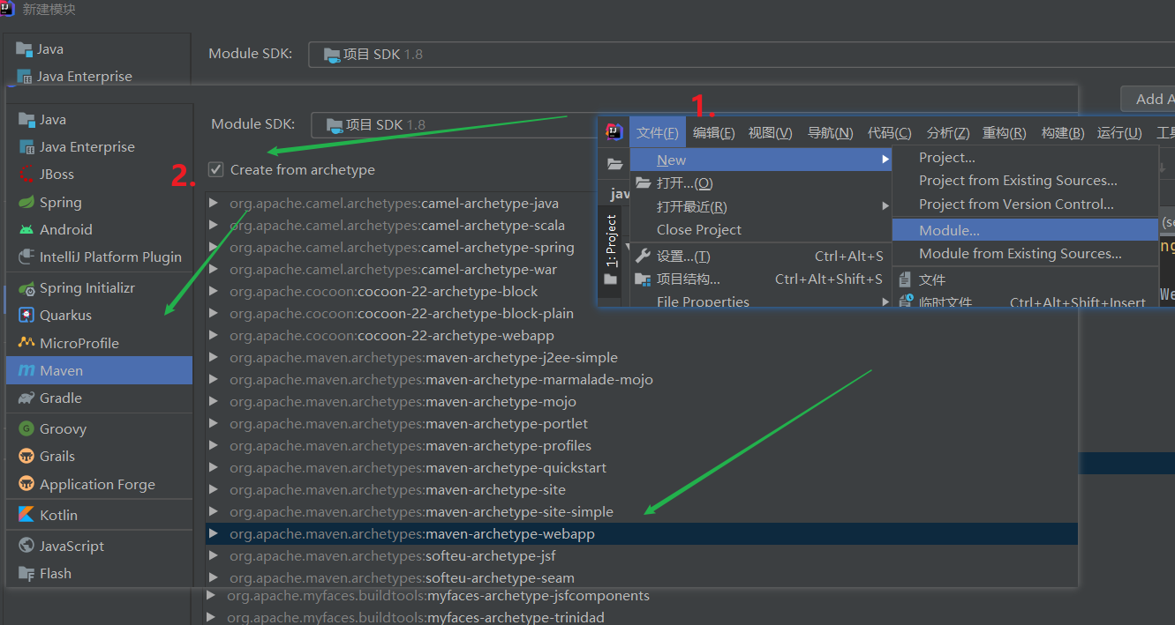Image resolution: width=1175 pixels, height=625 pixels.
Task: Open the 代码(C) menu
Action: 889,133
